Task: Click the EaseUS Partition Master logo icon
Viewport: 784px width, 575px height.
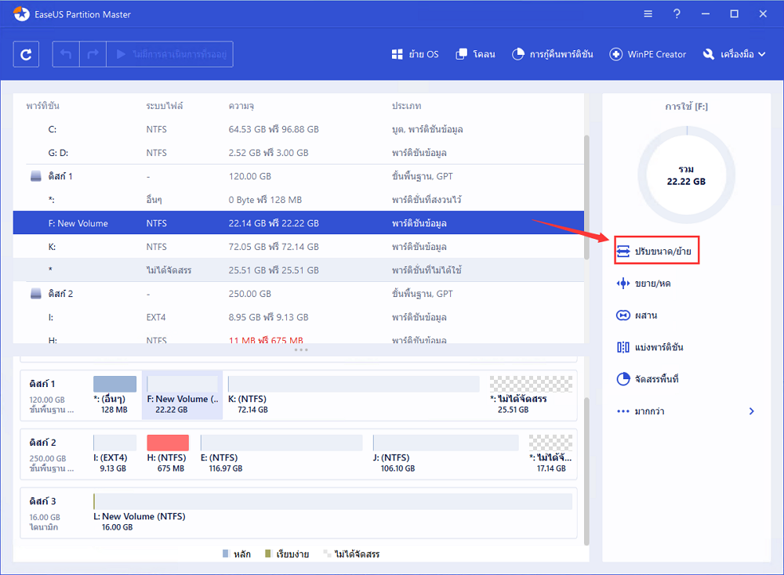Action: pos(21,14)
